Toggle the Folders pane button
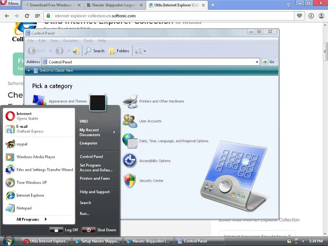This screenshot has width=328, height=246. coord(119,51)
